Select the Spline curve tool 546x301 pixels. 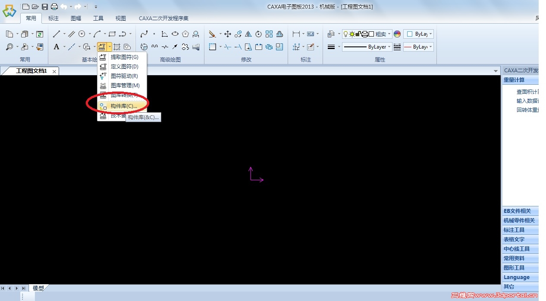(144, 34)
